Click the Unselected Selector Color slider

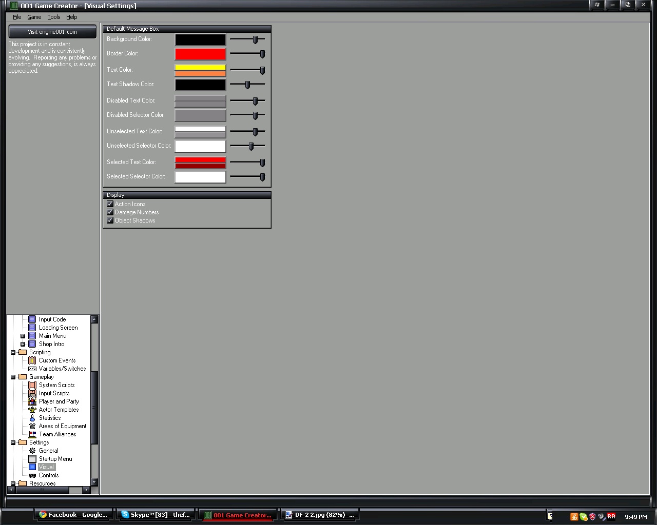[x=247, y=146]
